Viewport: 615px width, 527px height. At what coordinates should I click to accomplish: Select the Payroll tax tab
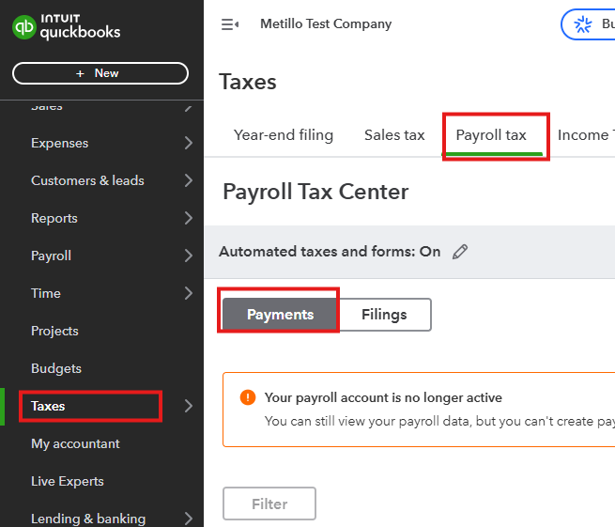point(491,135)
